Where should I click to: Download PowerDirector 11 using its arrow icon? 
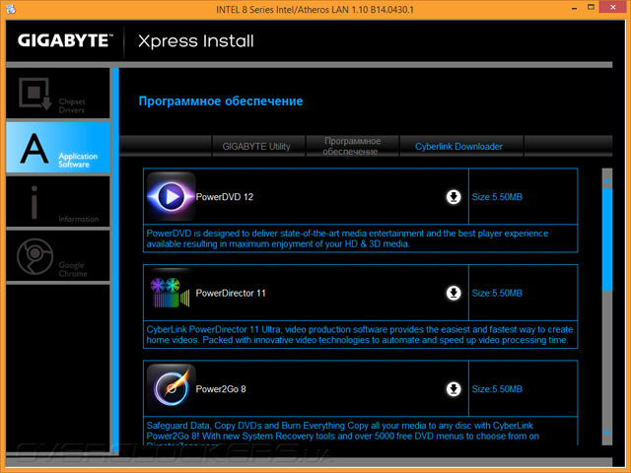pyautogui.click(x=454, y=294)
